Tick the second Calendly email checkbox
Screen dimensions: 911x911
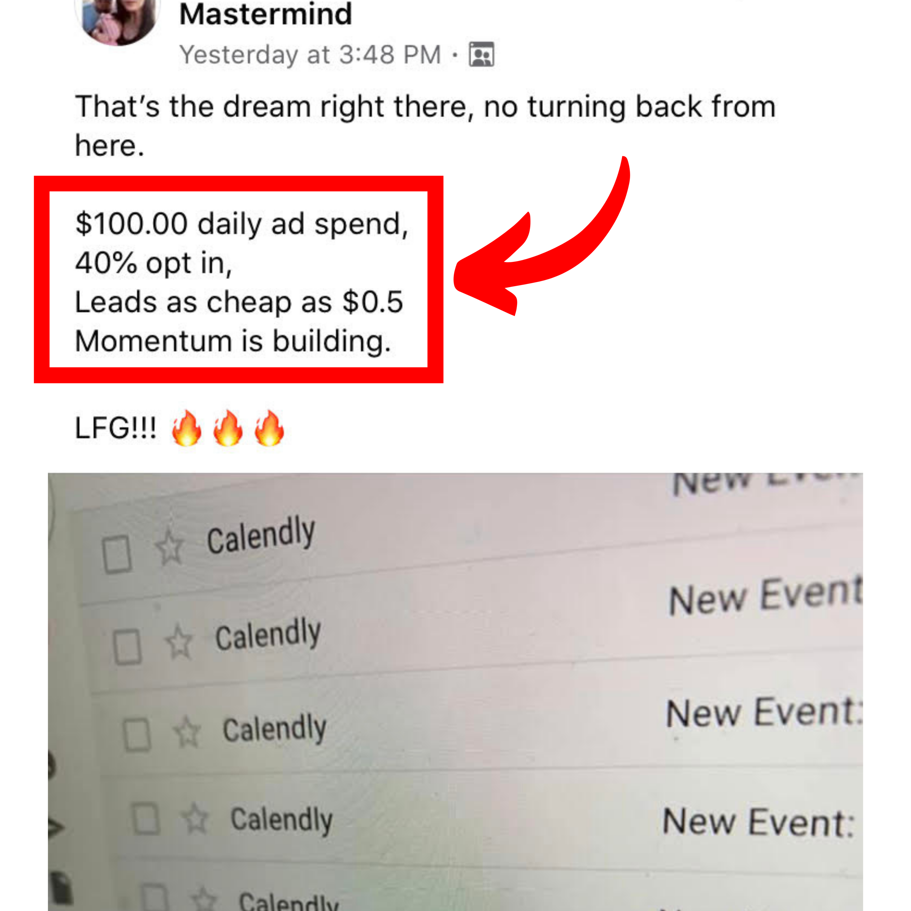[127, 647]
